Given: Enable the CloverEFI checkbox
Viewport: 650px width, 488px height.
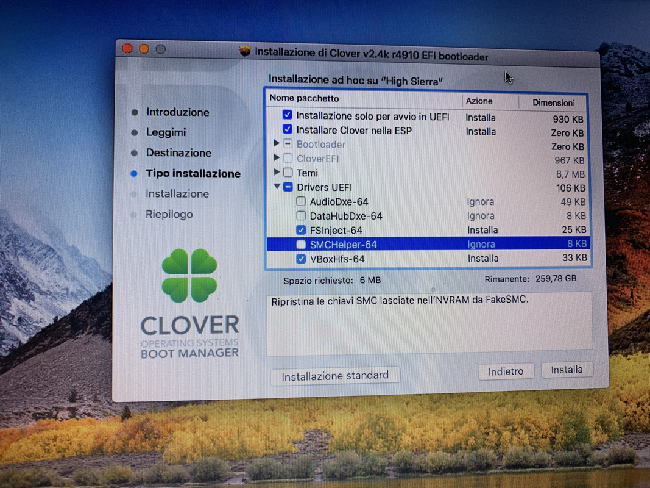Looking at the screenshot, I should 288,158.
